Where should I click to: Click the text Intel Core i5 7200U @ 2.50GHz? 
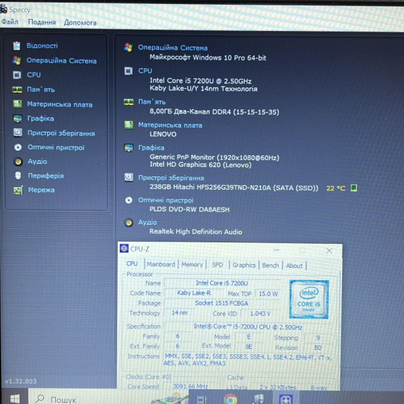tap(201, 81)
